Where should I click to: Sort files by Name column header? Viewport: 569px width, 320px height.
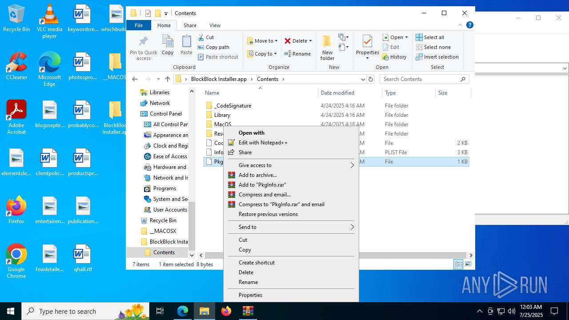pyautogui.click(x=260, y=93)
